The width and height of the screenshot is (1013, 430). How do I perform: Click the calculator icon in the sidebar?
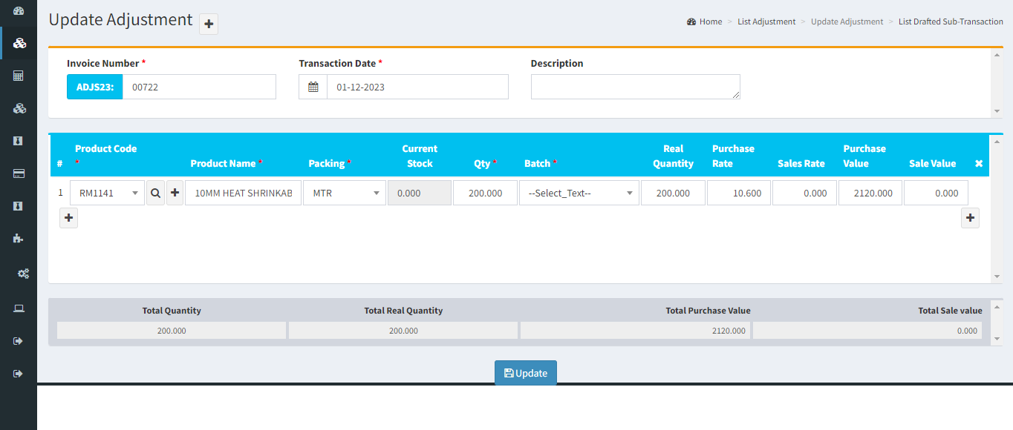(19, 76)
